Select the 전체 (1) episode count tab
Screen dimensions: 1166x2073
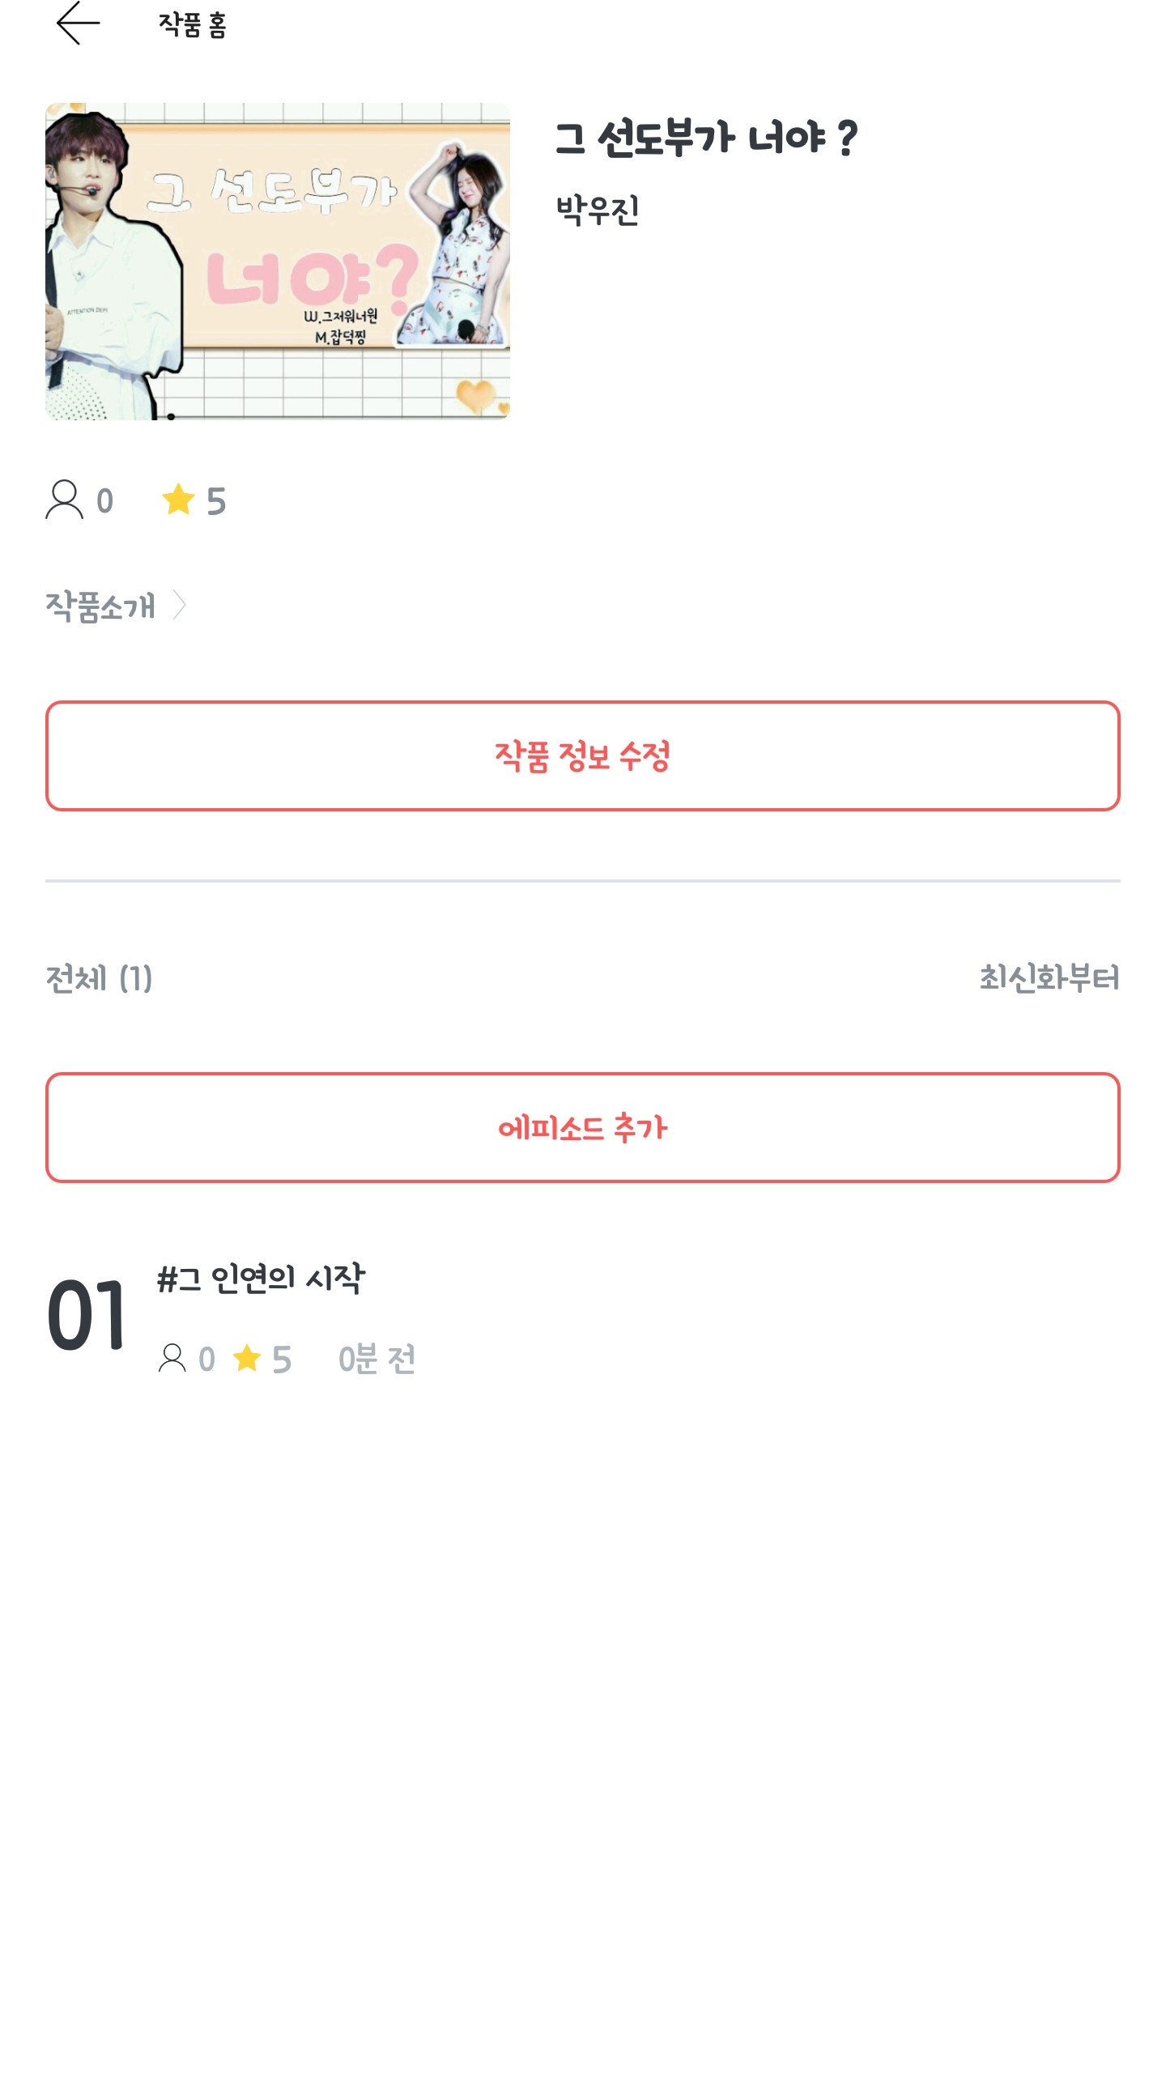point(99,978)
